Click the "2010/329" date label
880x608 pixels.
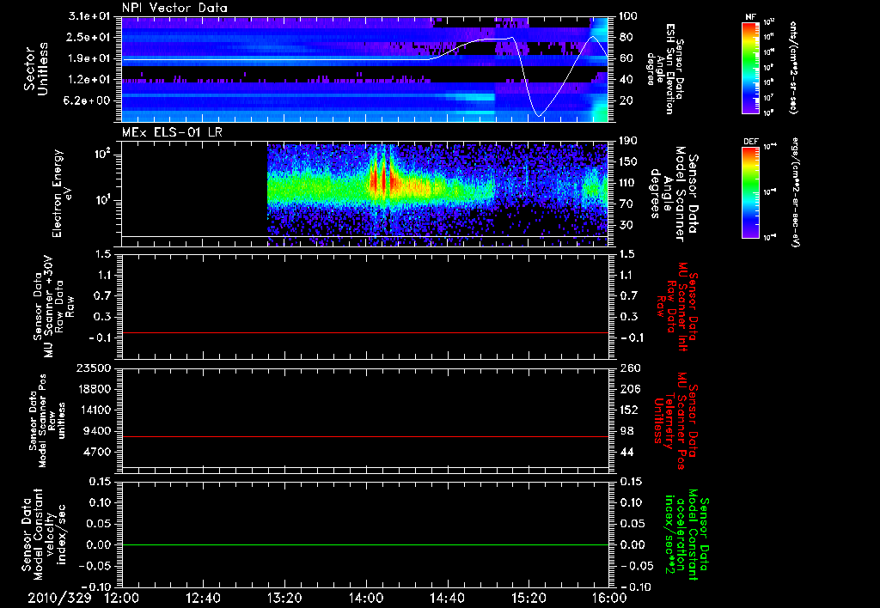pyautogui.click(x=59, y=598)
